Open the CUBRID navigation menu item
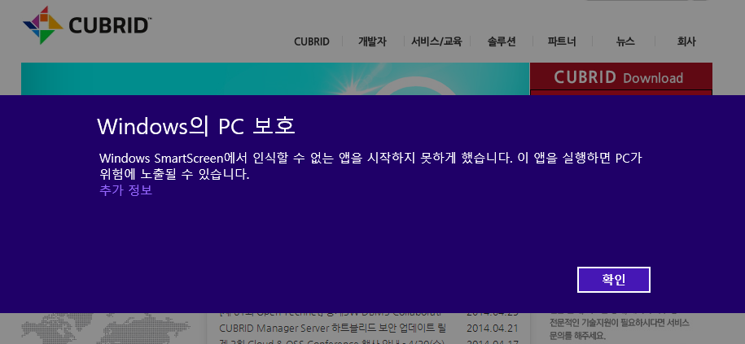The image size is (745, 344). (x=312, y=41)
